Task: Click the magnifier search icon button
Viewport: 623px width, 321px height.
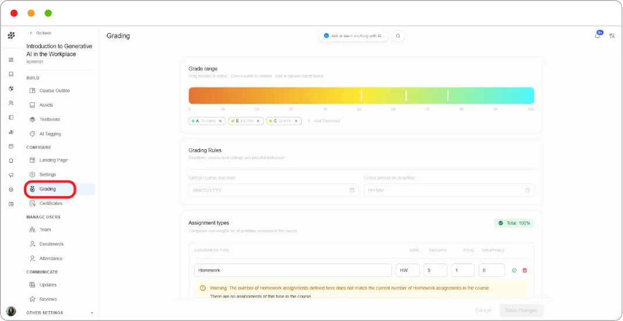Action: pyautogui.click(x=398, y=36)
